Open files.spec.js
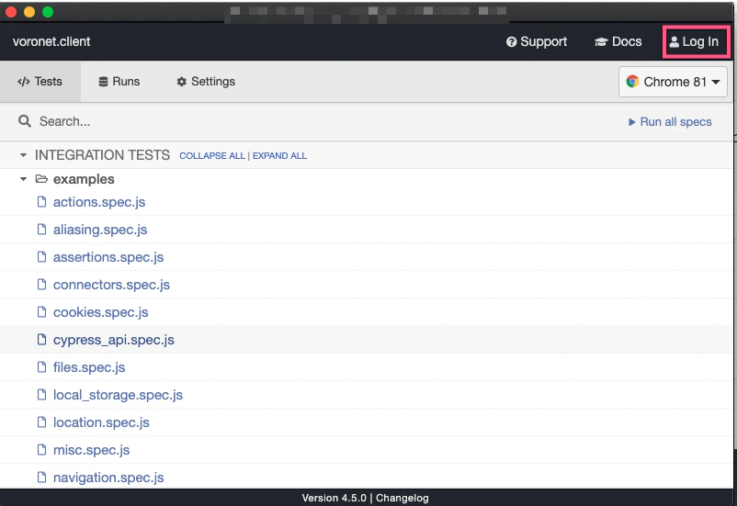This screenshot has width=737, height=506. (89, 367)
